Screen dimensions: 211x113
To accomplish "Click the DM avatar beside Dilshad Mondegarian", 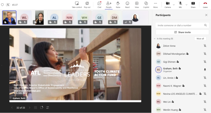I will pyautogui.click(x=158, y=54).
